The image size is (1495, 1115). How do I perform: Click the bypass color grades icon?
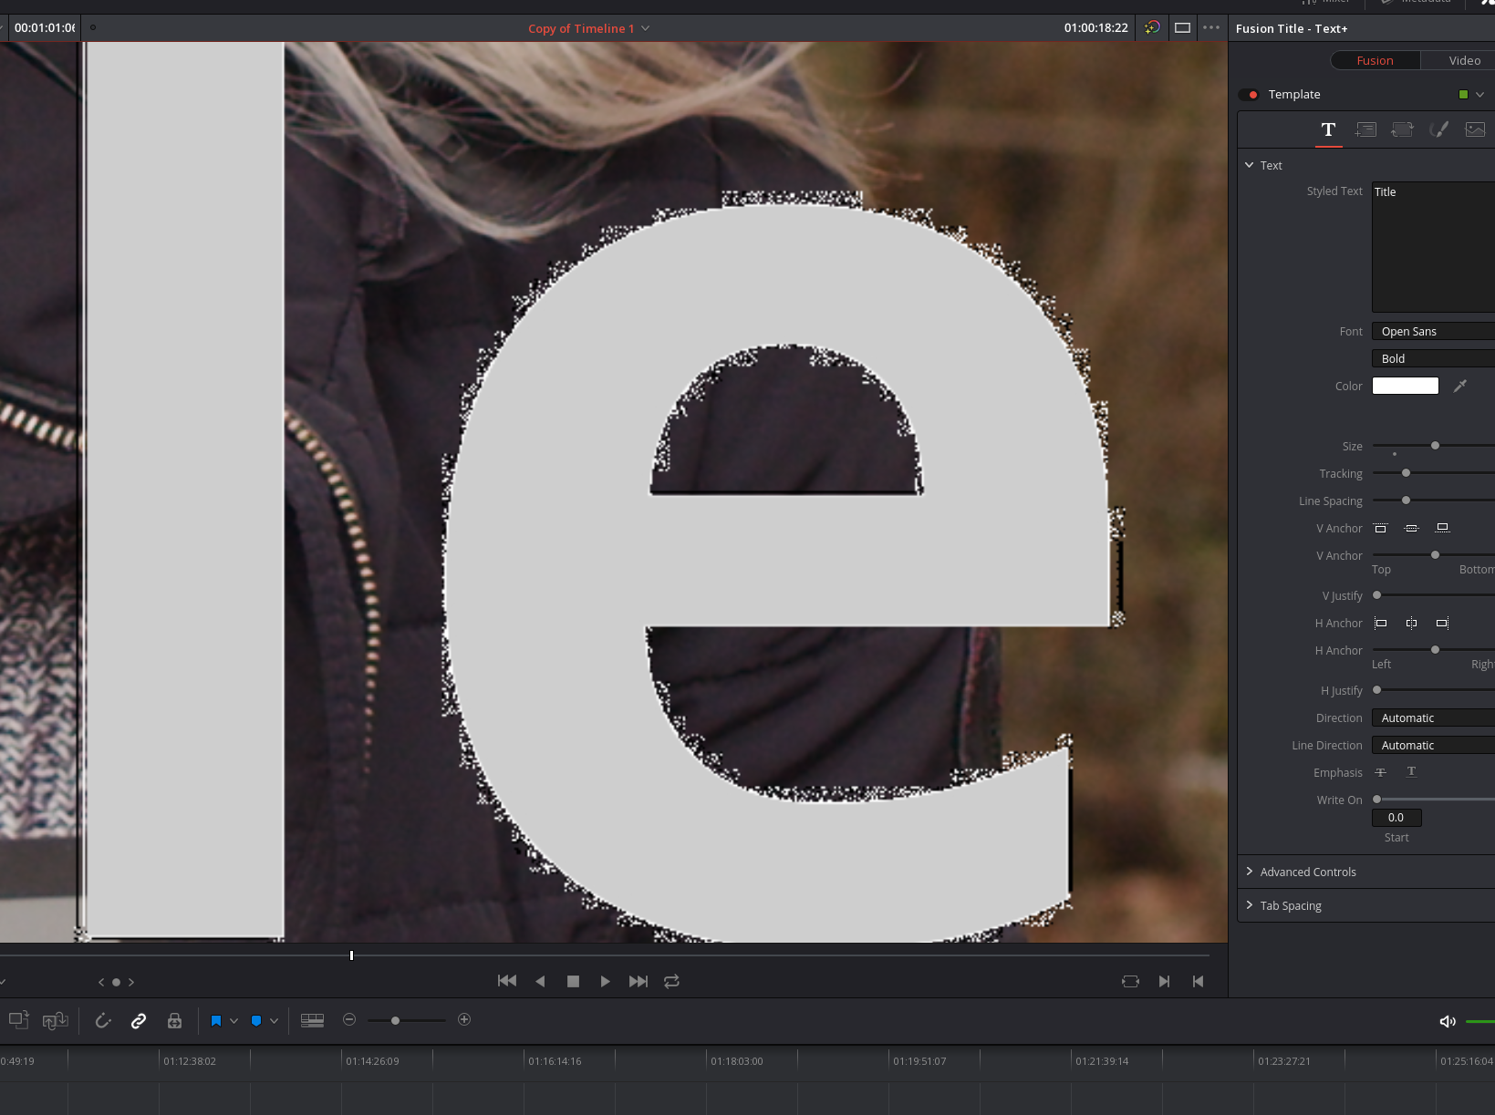(1152, 27)
